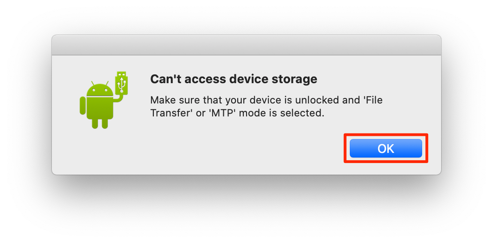Image resolution: width=493 pixels, height=243 pixels.
Task: Click the word "Transfer'" in second message line
Action: [171, 113]
